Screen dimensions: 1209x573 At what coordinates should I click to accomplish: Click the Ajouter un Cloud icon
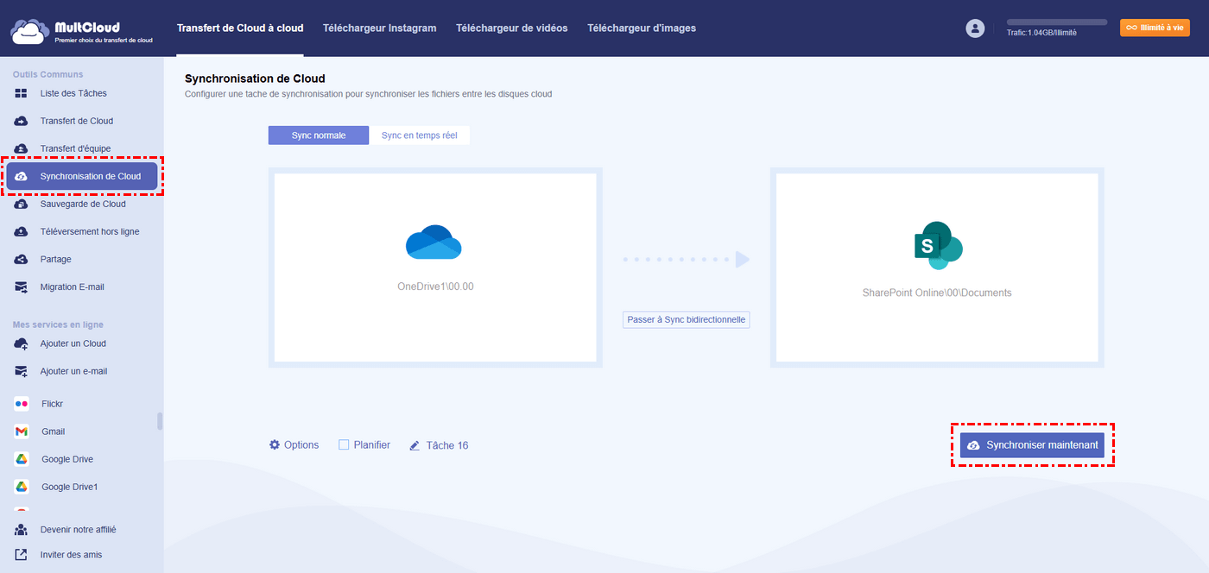(22, 343)
